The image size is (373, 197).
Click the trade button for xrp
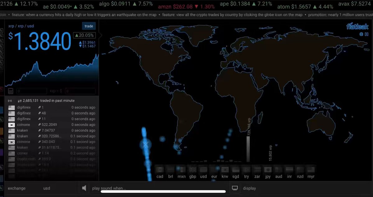click(x=89, y=26)
